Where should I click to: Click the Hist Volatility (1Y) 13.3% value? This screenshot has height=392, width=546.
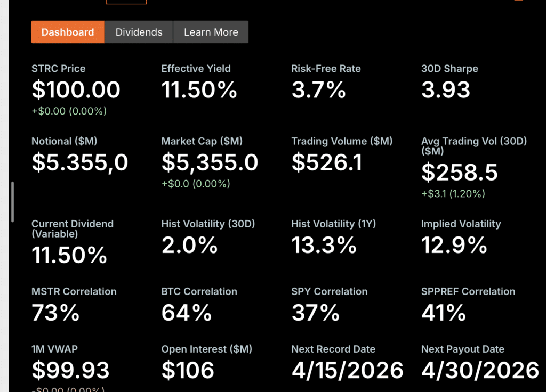(x=324, y=245)
